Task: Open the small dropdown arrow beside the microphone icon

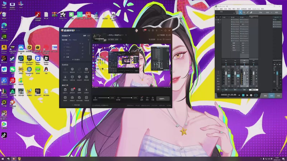Action: click(x=97, y=98)
